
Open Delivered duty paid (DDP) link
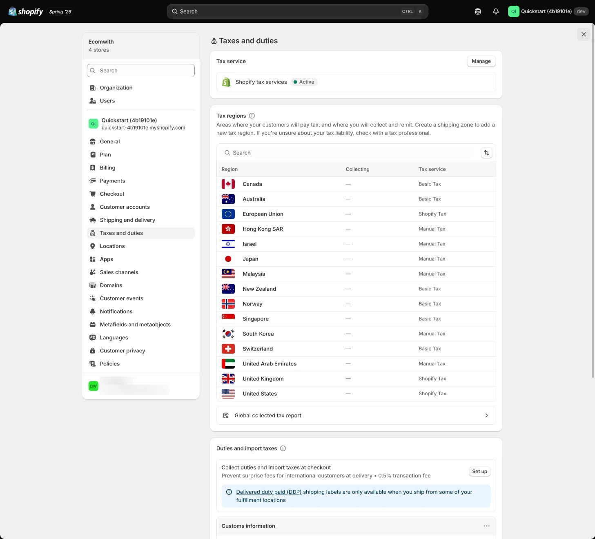pos(269,492)
